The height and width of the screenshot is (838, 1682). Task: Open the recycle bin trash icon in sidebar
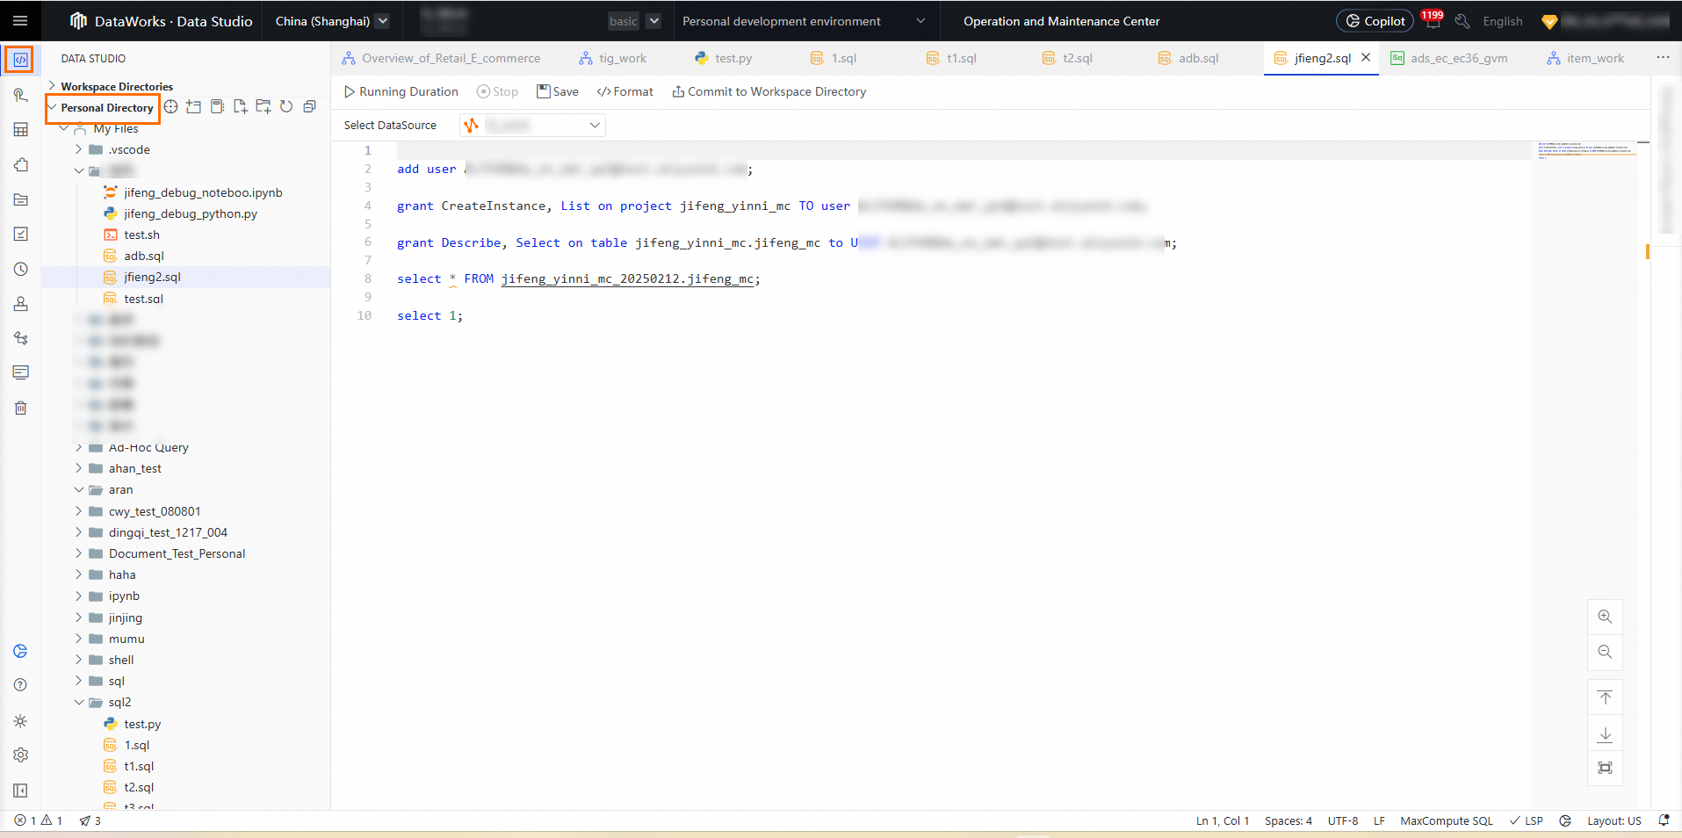tap(20, 408)
